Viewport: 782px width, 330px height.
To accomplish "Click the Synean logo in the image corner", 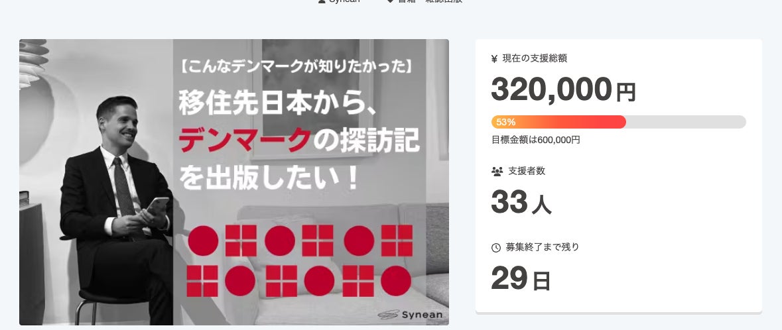I will click(x=410, y=315).
